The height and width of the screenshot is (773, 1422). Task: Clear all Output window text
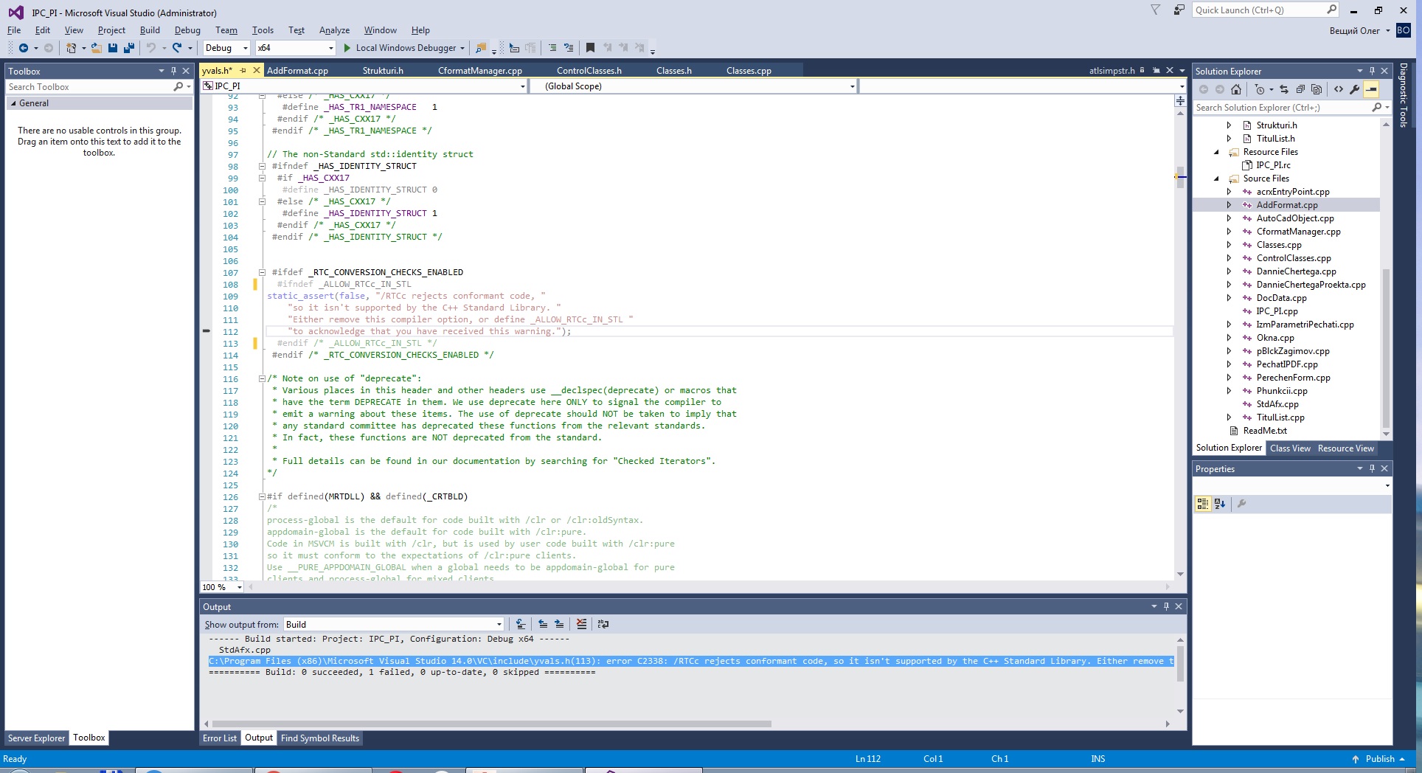[x=581, y=624]
